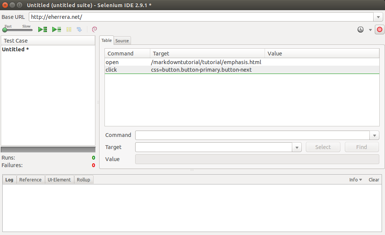This screenshot has height=235, width=385.
Task: Click in the Base URL field
Action: pyautogui.click(x=201, y=17)
